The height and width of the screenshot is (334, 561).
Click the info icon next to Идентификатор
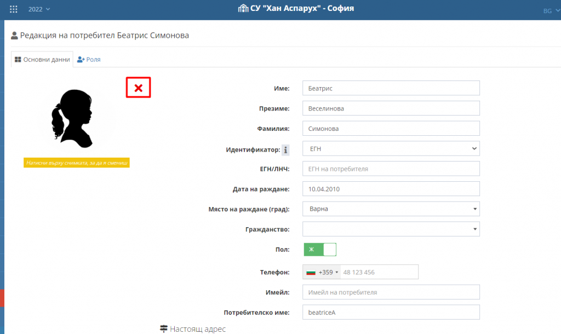(285, 149)
